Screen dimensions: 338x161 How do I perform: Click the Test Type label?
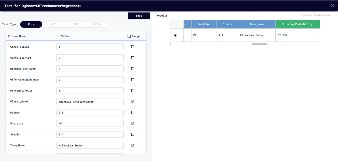pyautogui.click(x=10, y=24)
